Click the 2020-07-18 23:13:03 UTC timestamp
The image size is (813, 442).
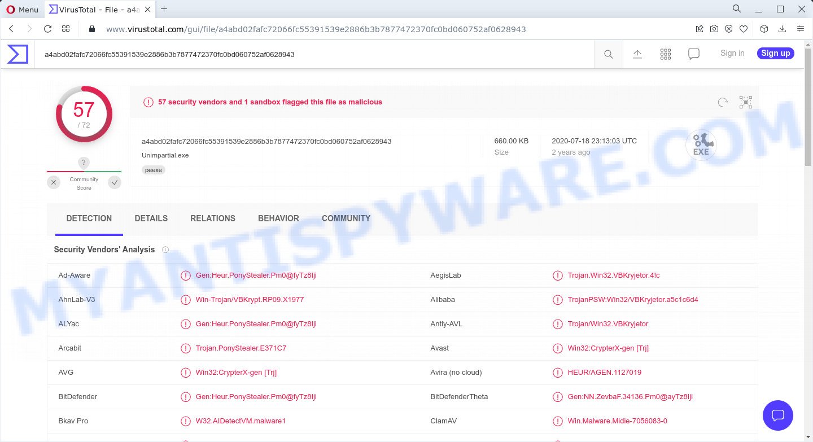point(595,141)
